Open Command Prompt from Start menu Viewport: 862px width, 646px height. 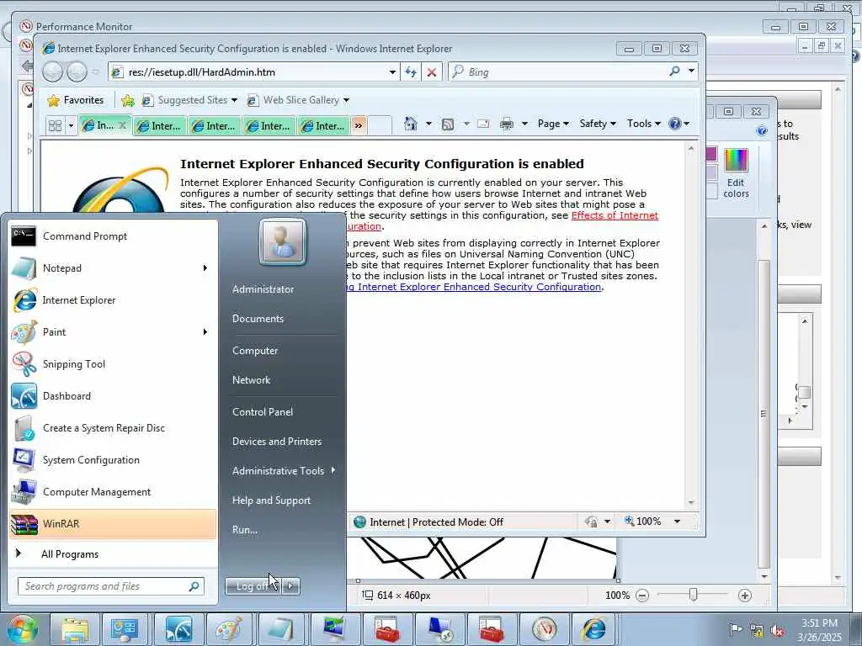(113, 236)
